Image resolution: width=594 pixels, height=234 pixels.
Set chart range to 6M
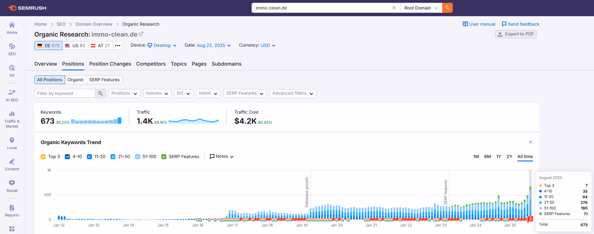coord(487,157)
